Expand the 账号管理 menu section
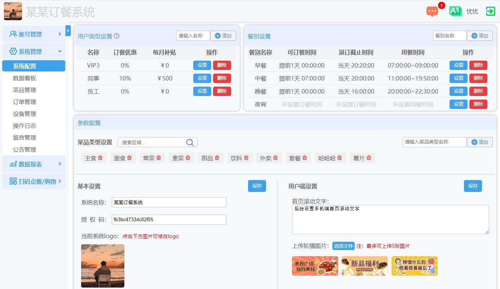The width and height of the screenshot is (500, 289). coord(34,34)
